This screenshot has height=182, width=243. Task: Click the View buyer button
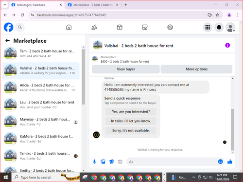pos(126,69)
